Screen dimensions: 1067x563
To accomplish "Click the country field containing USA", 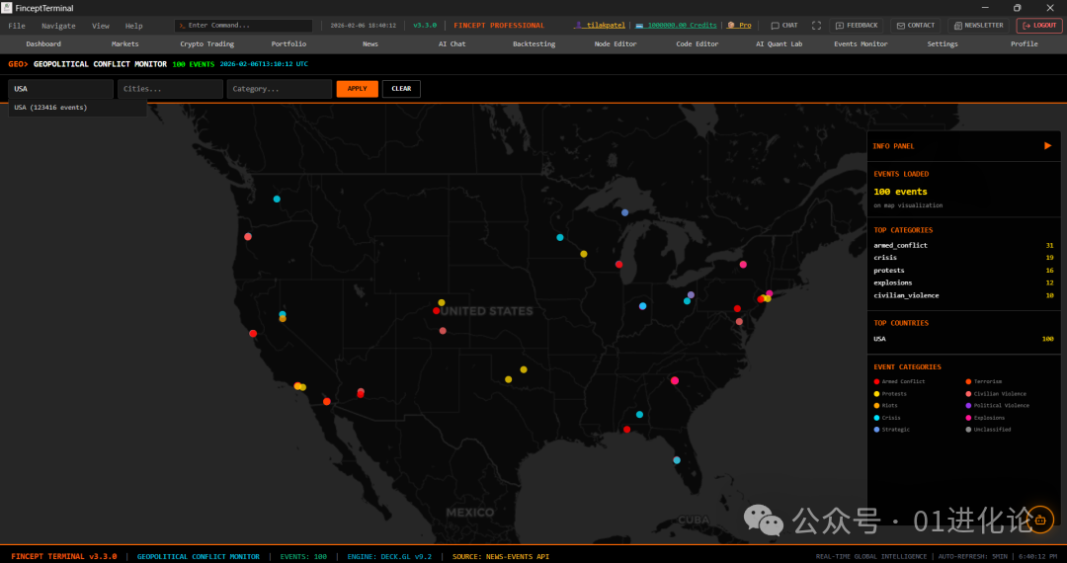I will (x=60, y=89).
